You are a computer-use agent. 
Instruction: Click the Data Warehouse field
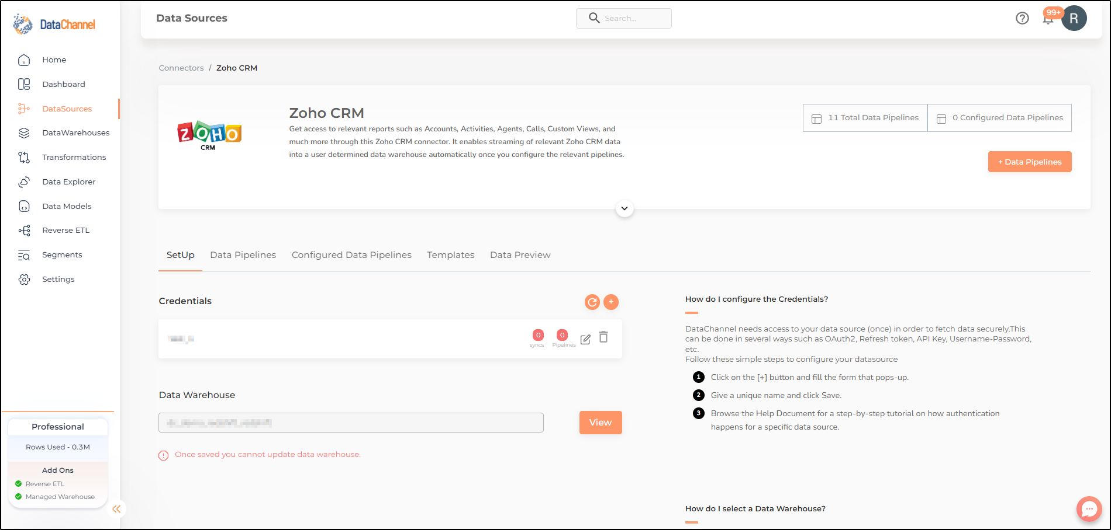click(x=351, y=423)
